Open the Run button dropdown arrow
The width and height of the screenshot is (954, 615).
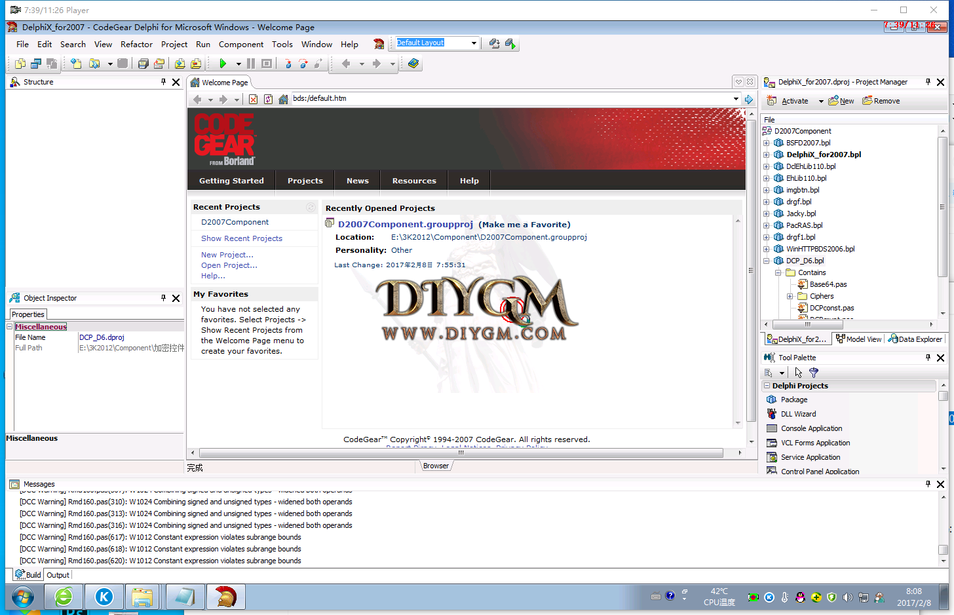(238, 64)
